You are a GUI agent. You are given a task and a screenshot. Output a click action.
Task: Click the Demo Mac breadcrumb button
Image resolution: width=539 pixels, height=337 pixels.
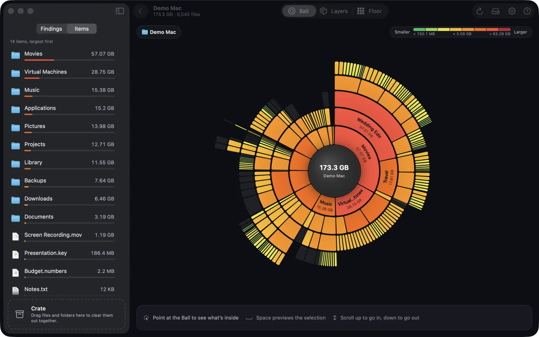pos(159,32)
